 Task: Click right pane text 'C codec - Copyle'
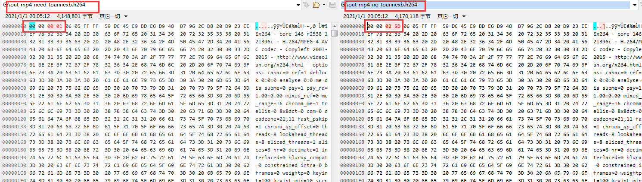[617, 49]
